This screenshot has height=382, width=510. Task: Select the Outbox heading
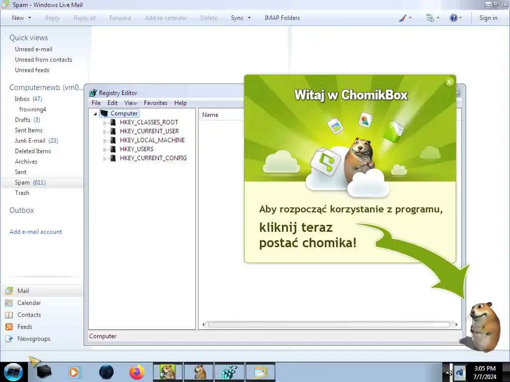click(21, 210)
